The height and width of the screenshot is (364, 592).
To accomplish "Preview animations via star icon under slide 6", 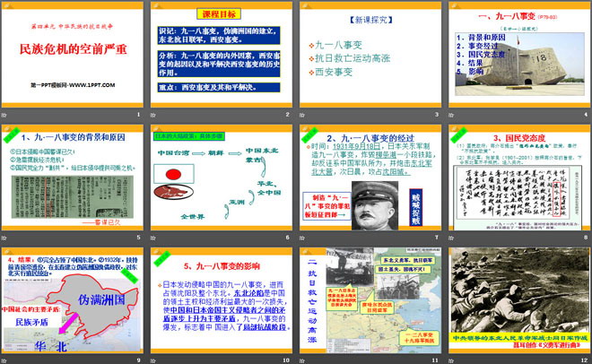I will point(153,238).
